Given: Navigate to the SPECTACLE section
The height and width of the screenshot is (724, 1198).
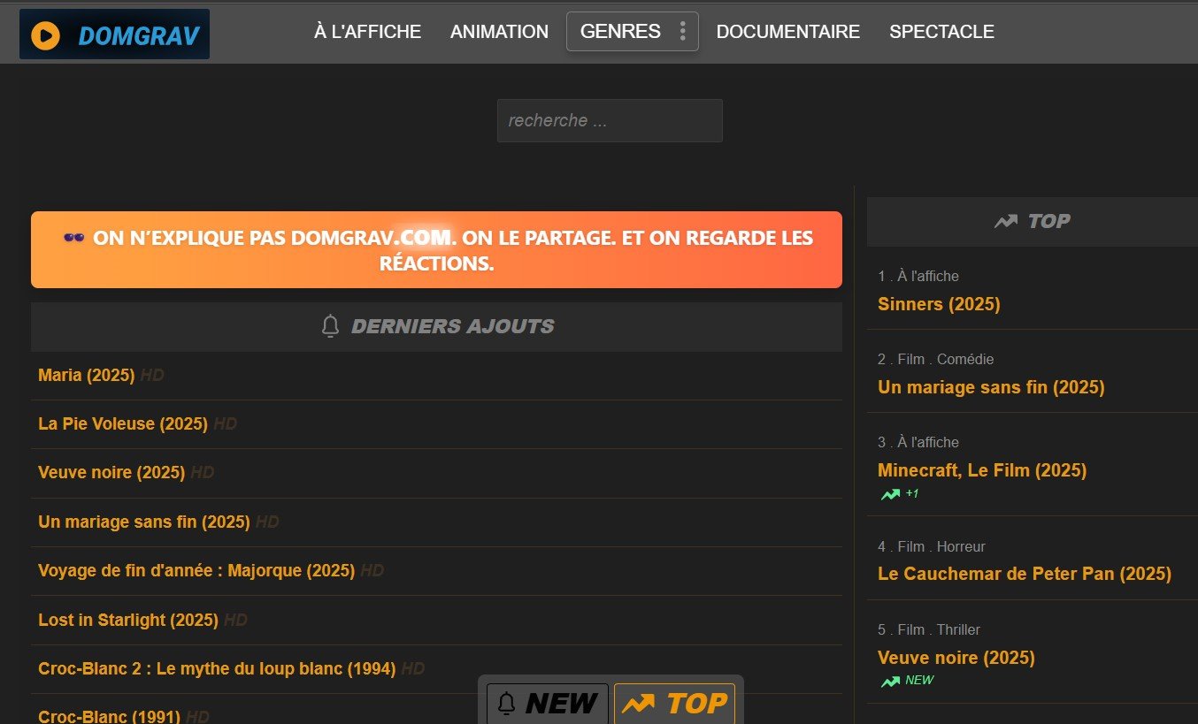Looking at the screenshot, I should (941, 32).
